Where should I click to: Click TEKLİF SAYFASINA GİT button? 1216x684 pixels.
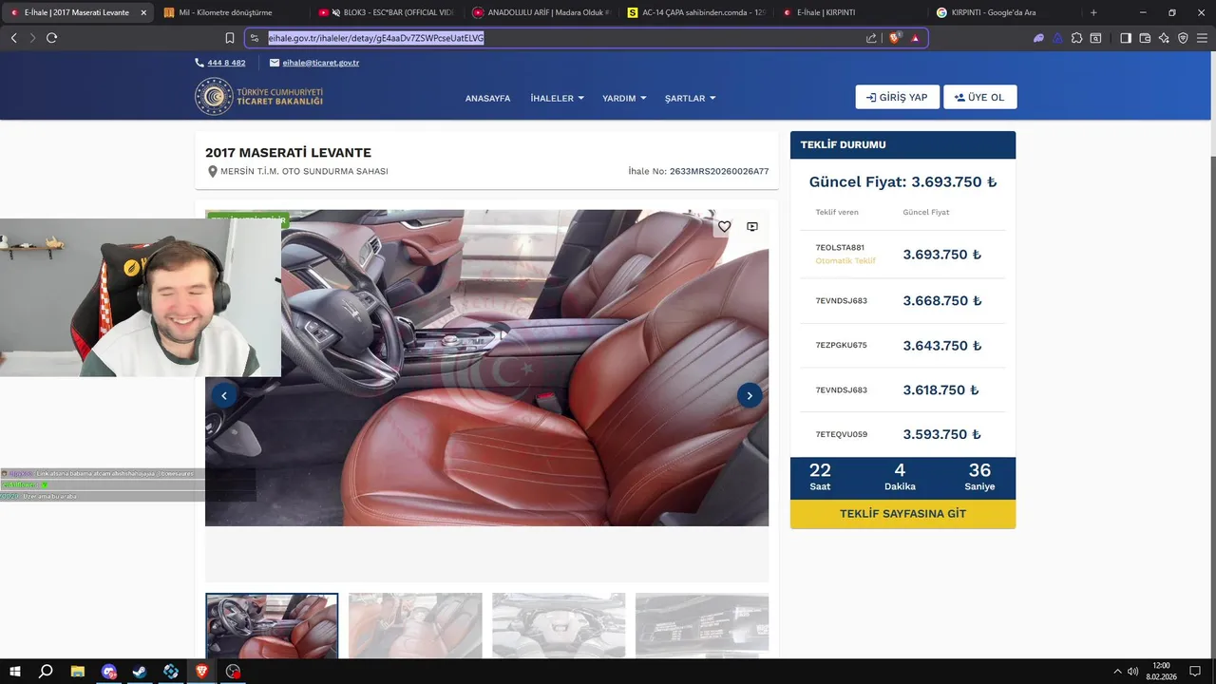pyautogui.click(x=902, y=514)
